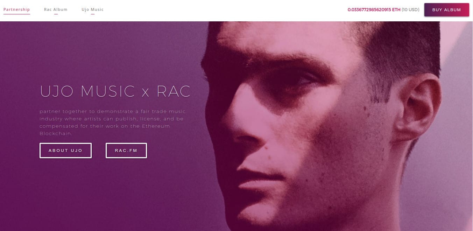Click the x separator in the heading

pos(146,93)
